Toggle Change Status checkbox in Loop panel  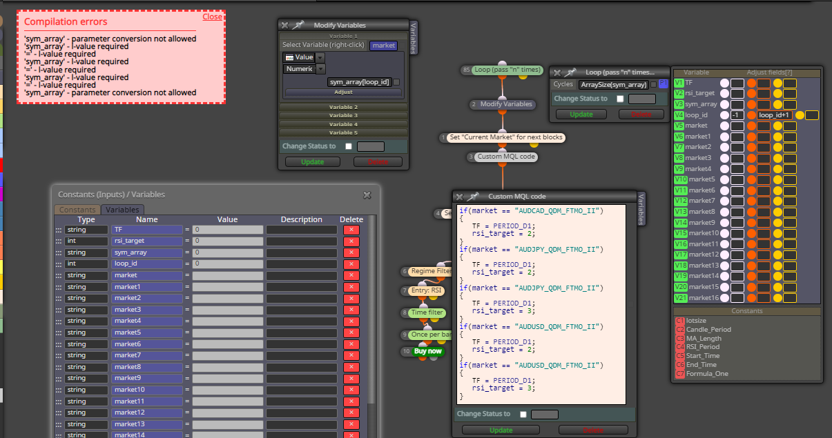pyautogui.click(x=619, y=99)
